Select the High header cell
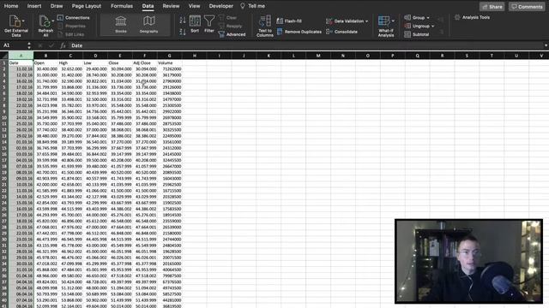The width and height of the screenshot is (549, 308). coord(70,62)
